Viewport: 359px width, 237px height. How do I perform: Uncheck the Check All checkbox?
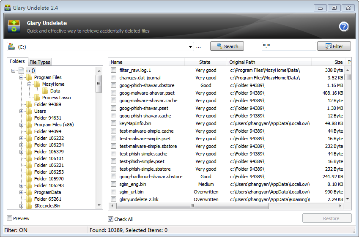(x=111, y=219)
